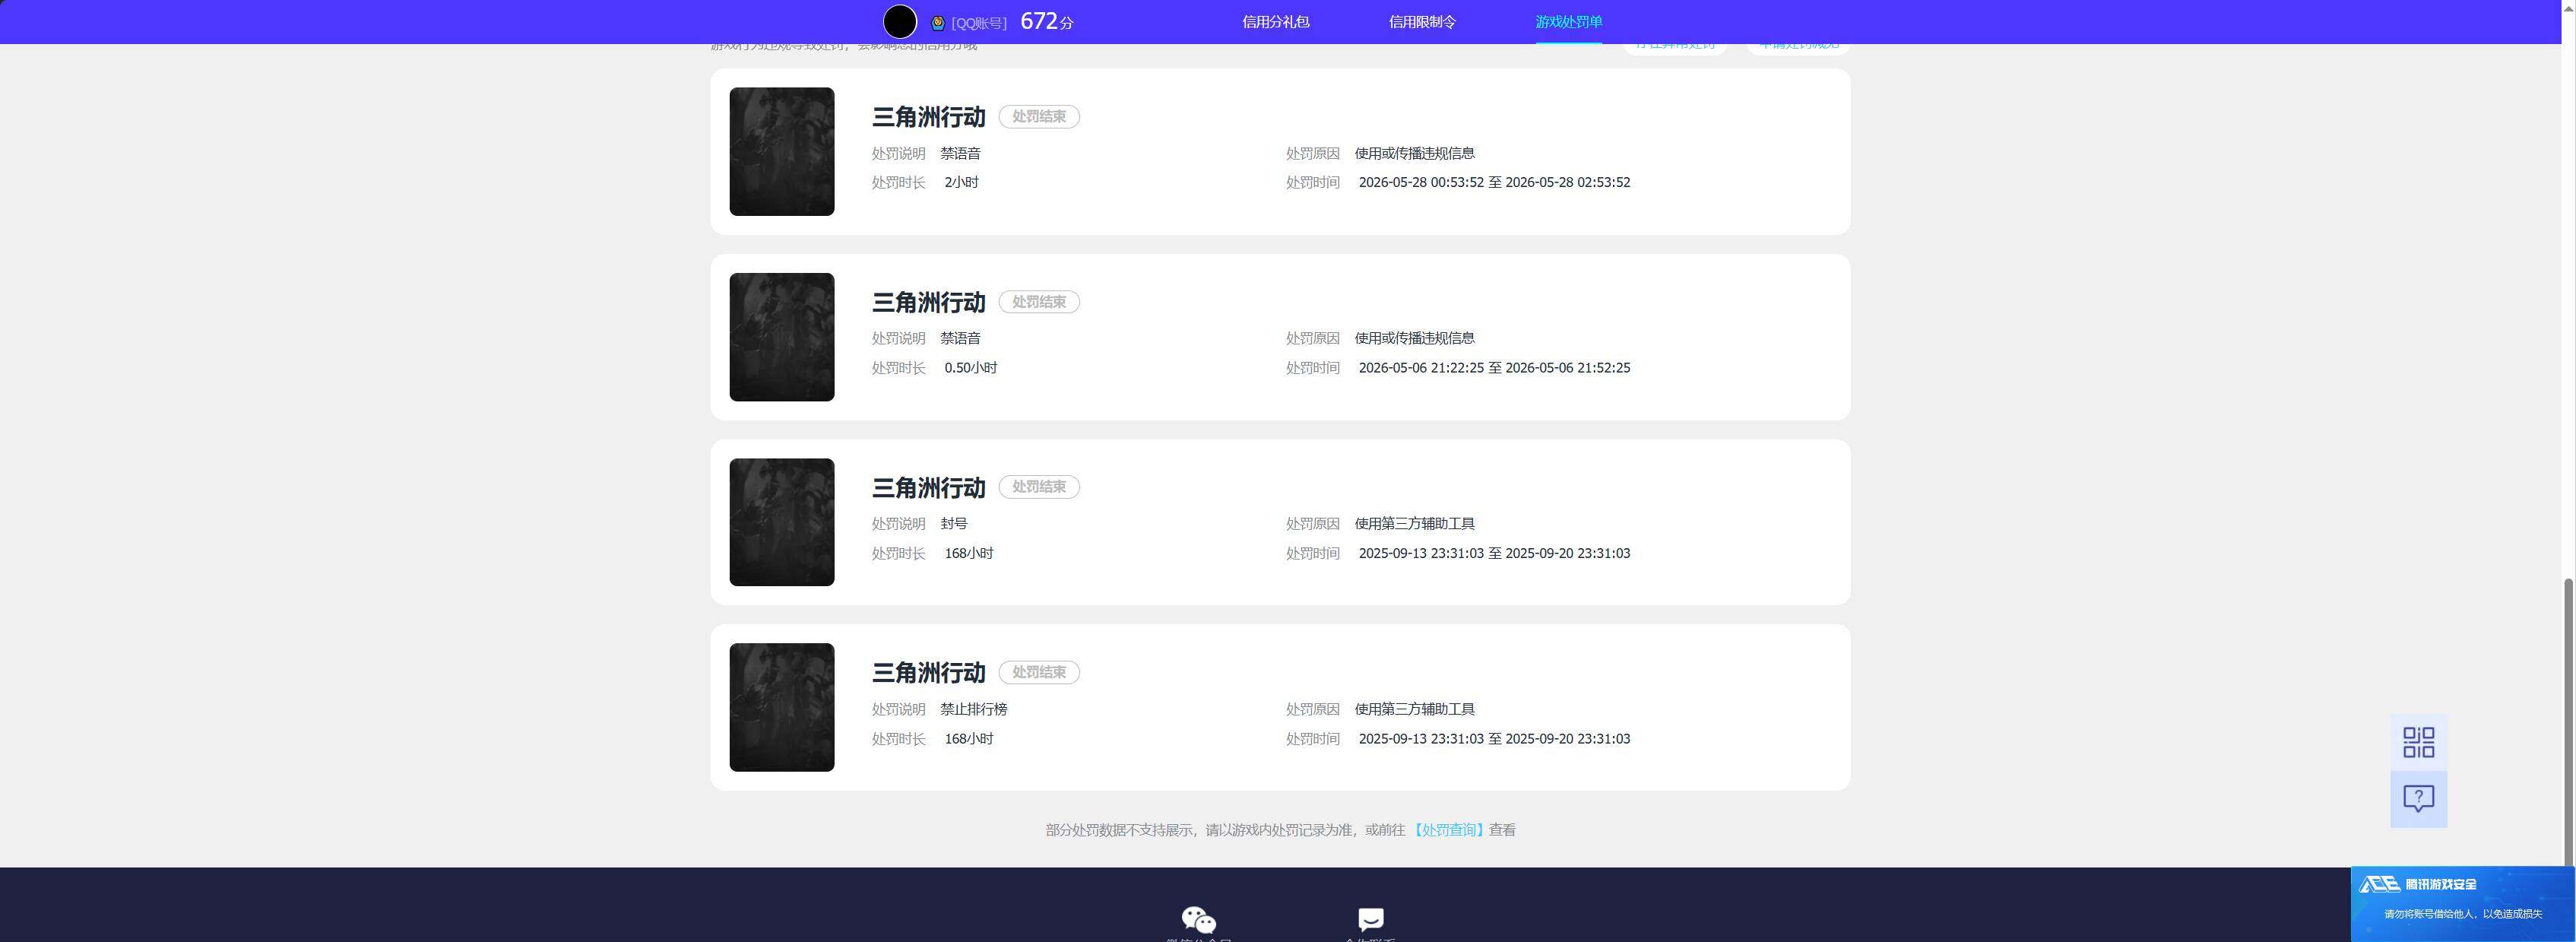2576x942 pixels.
Task: Click the message bubble icon in footer
Action: coord(1370,919)
